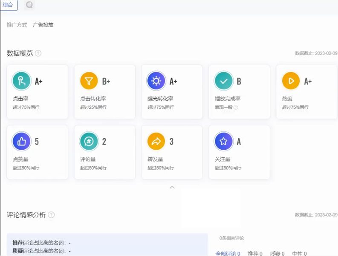Switch to the 综合 tab

(x=9, y=5)
